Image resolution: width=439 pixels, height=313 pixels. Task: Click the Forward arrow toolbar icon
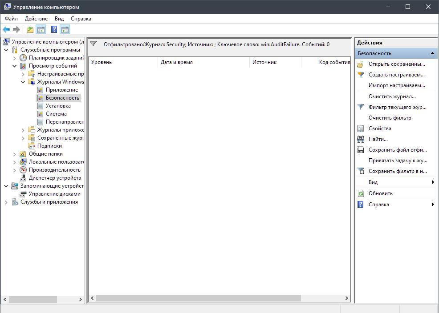16,29
